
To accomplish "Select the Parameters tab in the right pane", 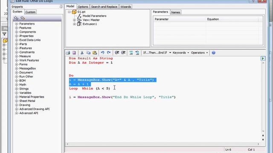I will tap(160, 12).
